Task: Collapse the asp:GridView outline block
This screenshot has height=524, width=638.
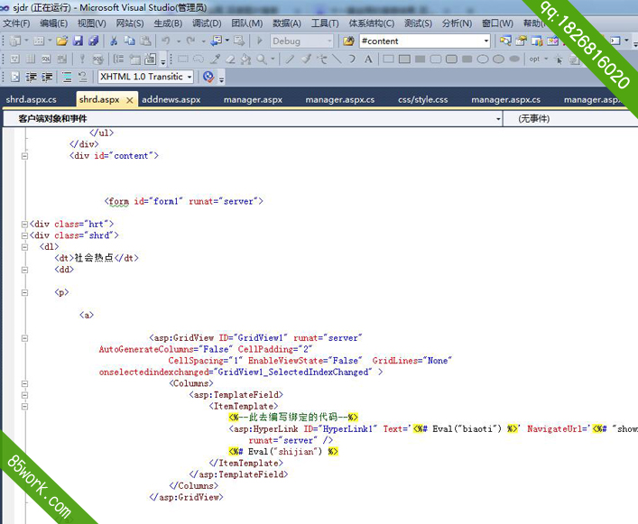Action: (x=25, y=338)
